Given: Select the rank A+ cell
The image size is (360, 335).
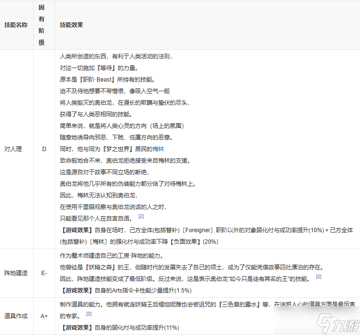Looking at the screenshot, I should point(44,316).
